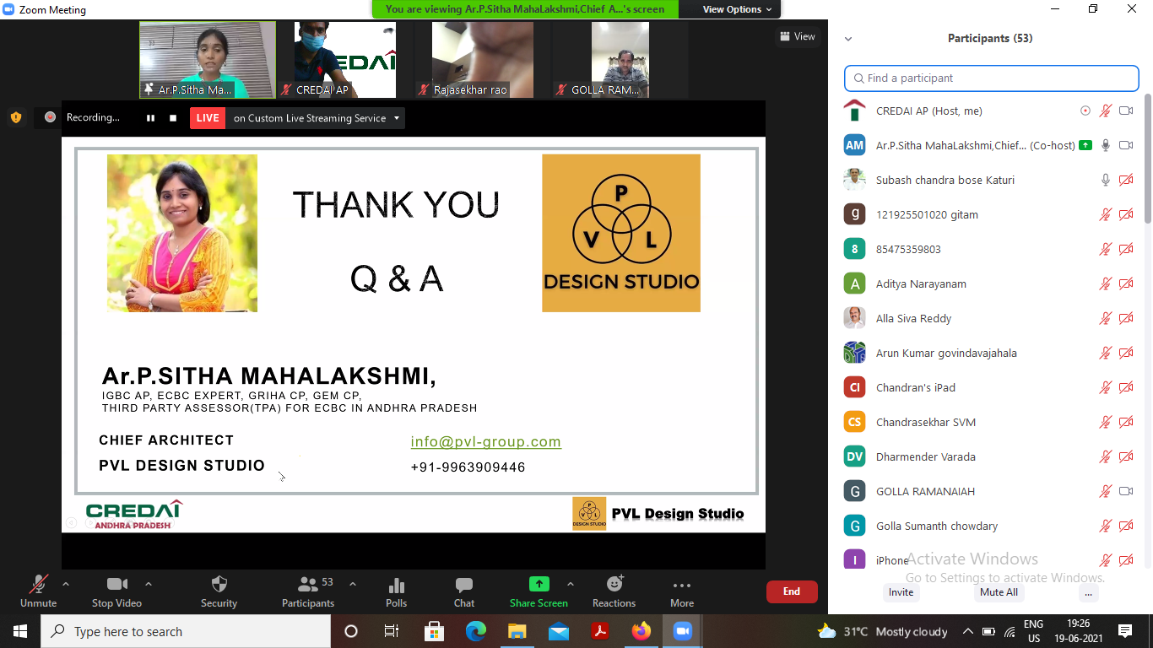The width and height of the screenshot is (1153, 648).
Task: Select the CREDAI AP video thumbnail
Action: [x=345, y=60]
